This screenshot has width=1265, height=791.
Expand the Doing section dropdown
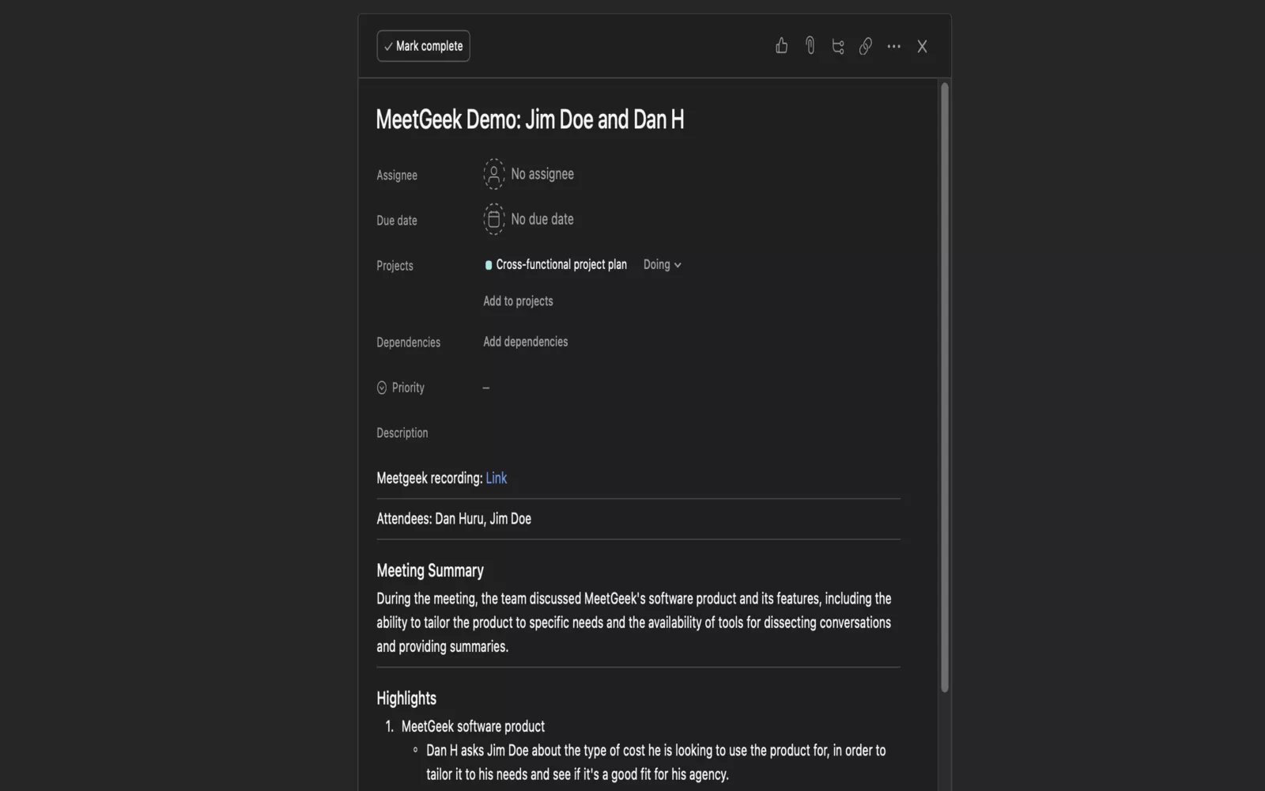pos(662,265)
